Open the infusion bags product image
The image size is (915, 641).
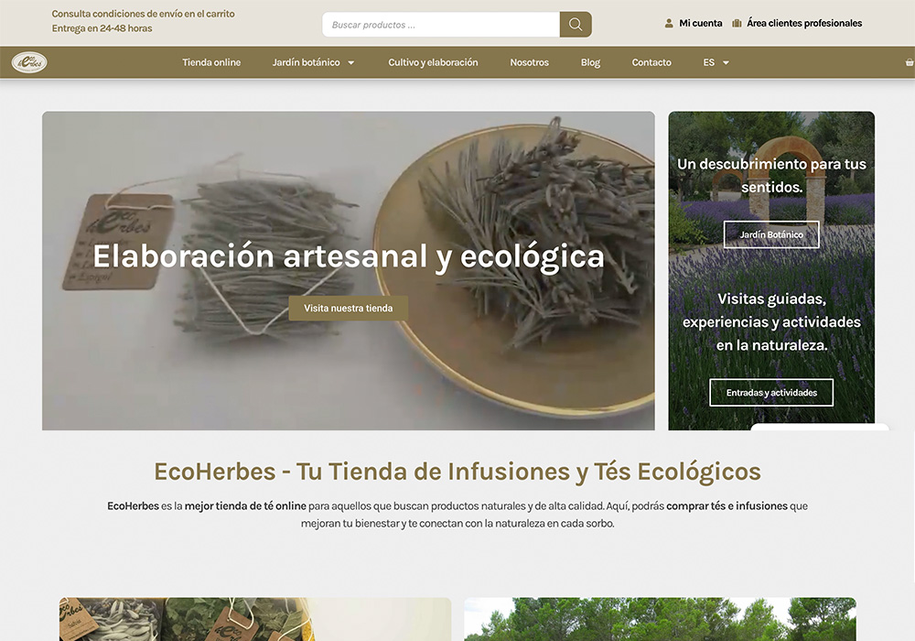255,619
